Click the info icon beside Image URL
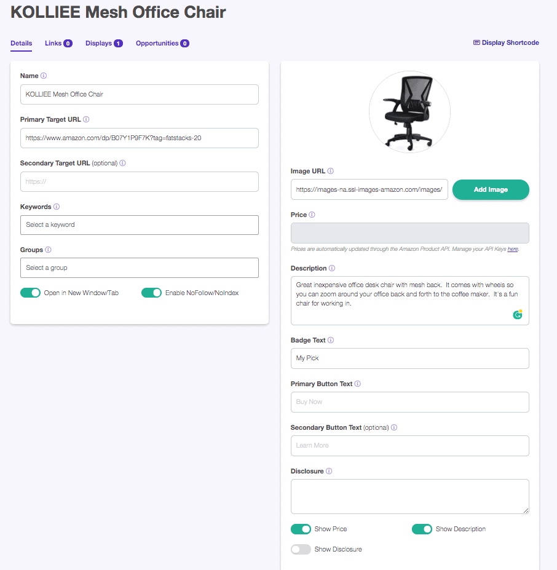This screenshot has width=557, height=570. (x=331, y=172)
